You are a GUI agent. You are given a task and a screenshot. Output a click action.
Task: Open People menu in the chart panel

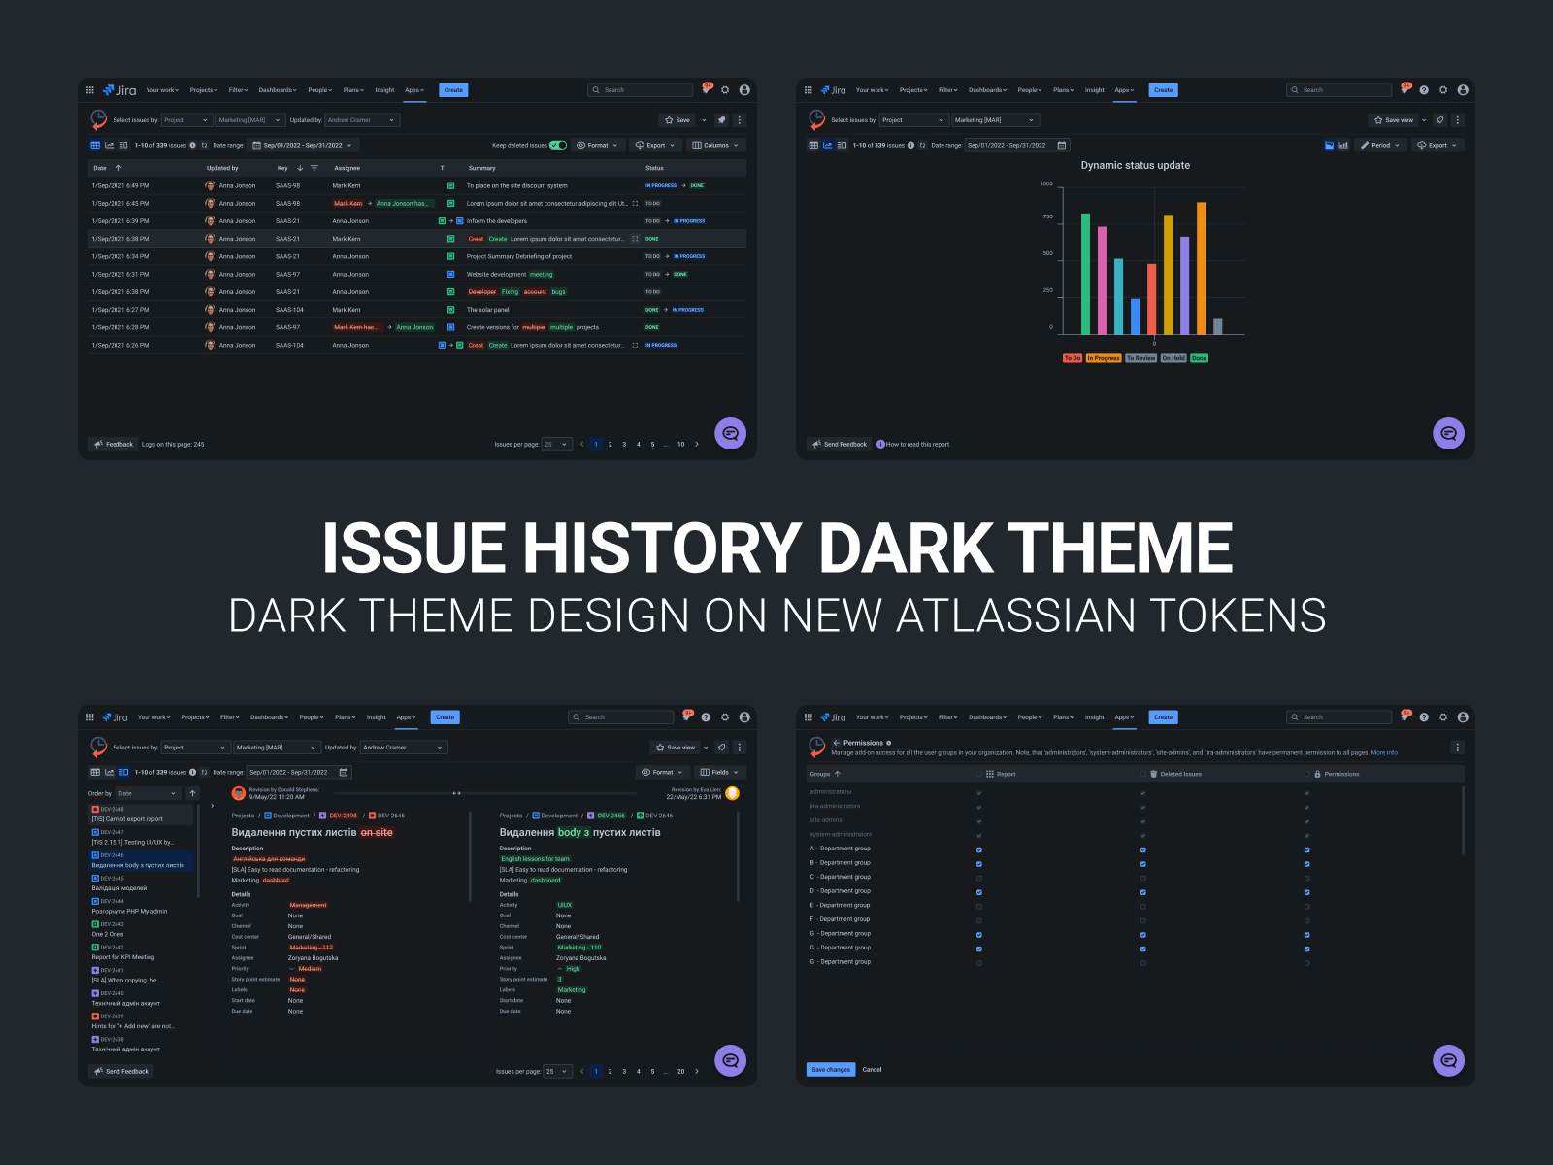[1032, 90]
